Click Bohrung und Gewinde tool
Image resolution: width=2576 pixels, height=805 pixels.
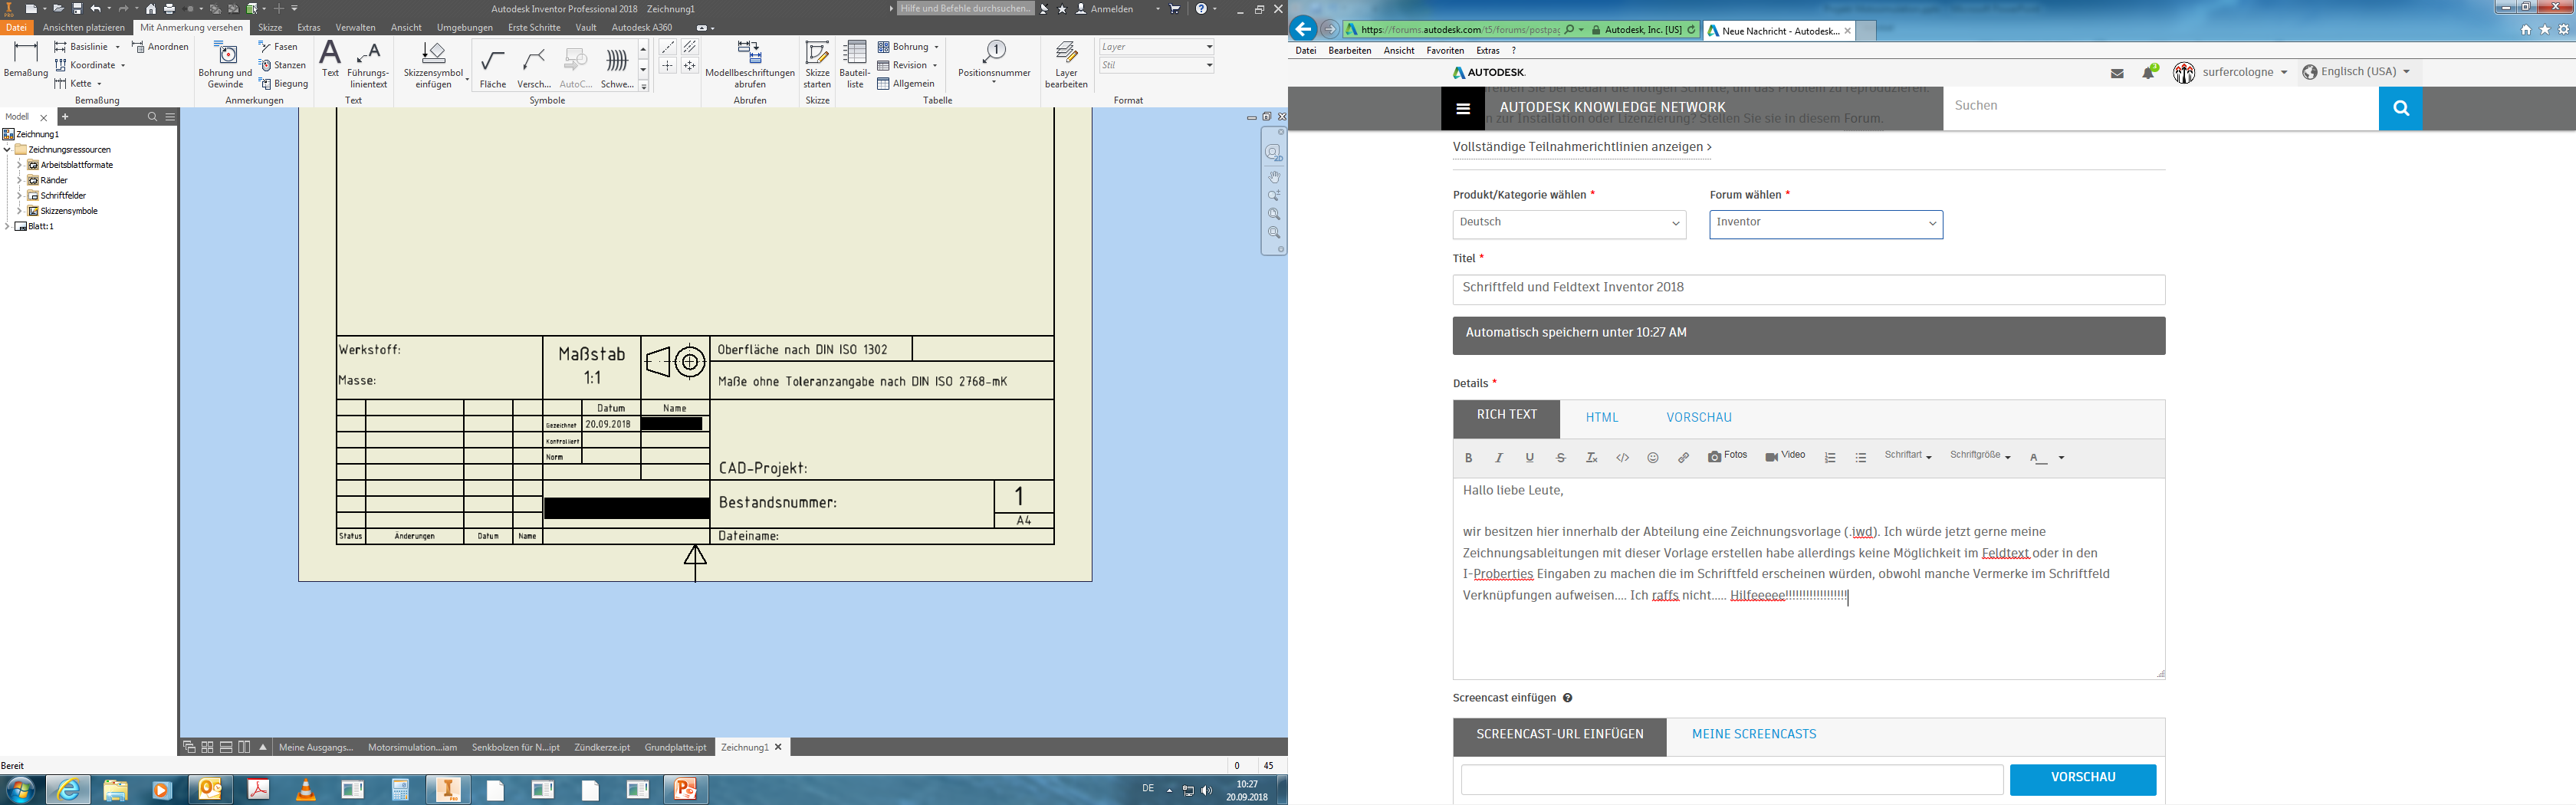point(226,64)
